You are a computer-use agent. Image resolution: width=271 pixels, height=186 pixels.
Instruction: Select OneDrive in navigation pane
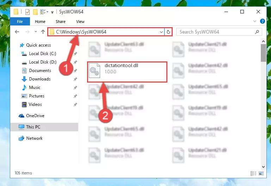[35, 116]
